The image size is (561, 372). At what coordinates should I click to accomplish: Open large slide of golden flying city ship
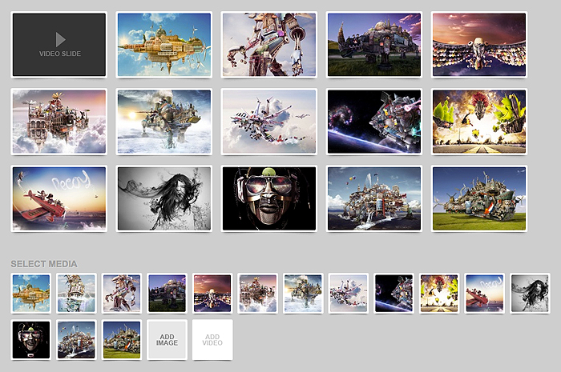pos(164,44)
